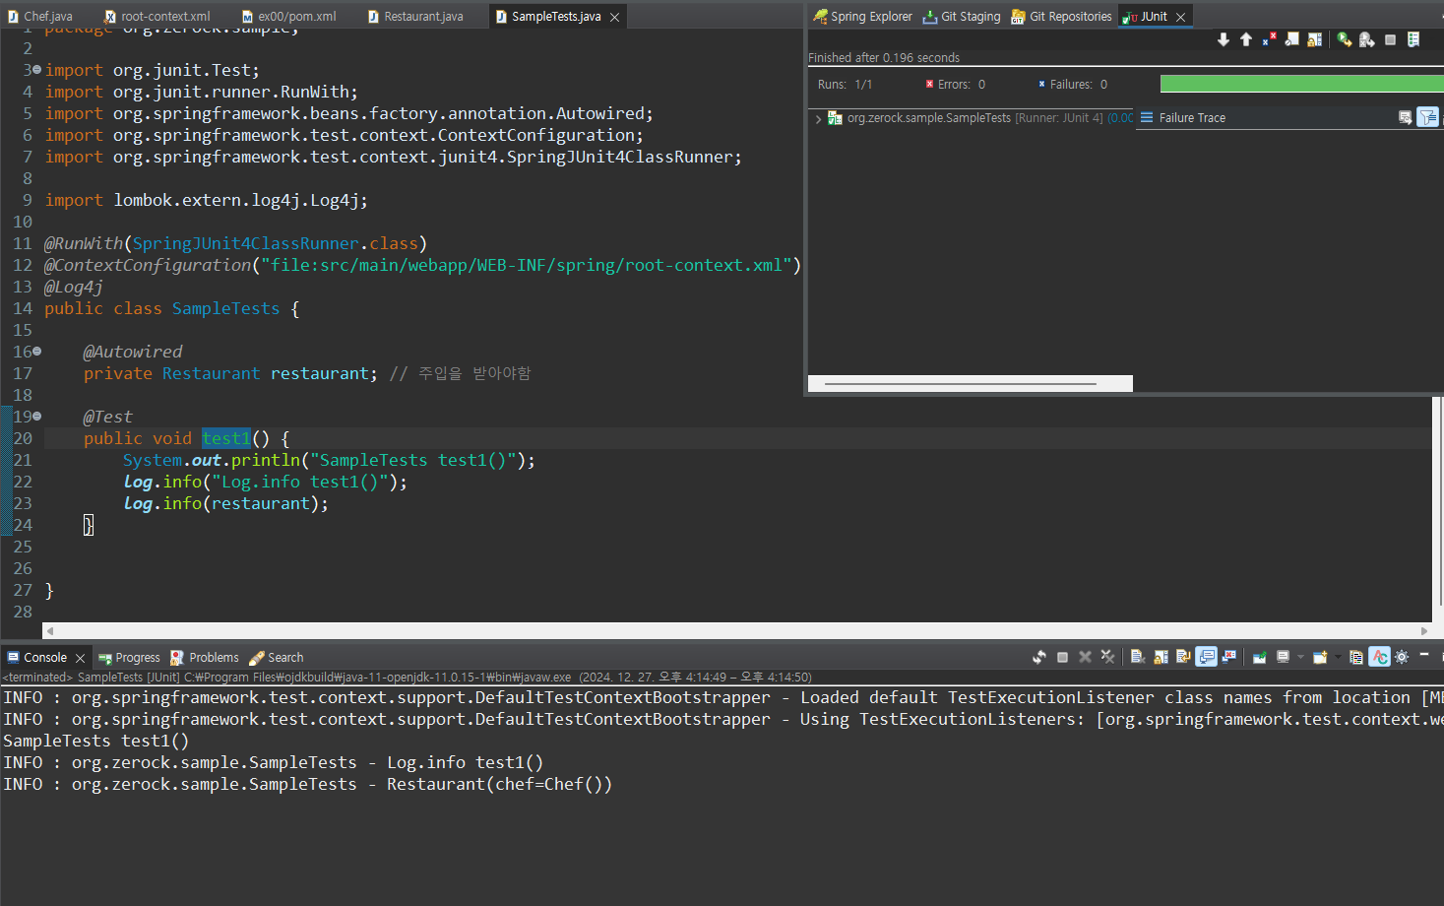Screen dimensions: 1444x906
Task: Toggle Console scroll lock
Action: [1161, 657]
